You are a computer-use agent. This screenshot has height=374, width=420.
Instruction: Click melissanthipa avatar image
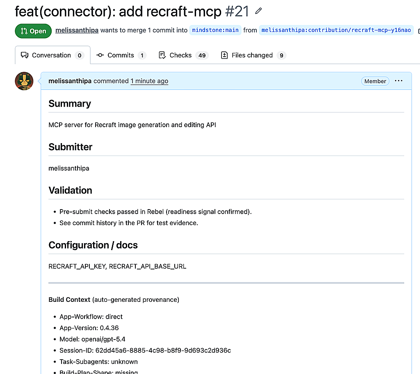click(24, 81)
